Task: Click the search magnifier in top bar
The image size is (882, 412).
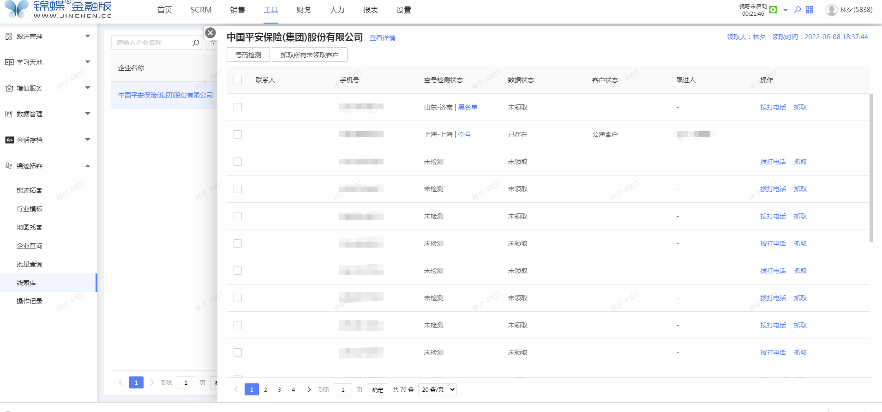Action: tap(798, 10)
